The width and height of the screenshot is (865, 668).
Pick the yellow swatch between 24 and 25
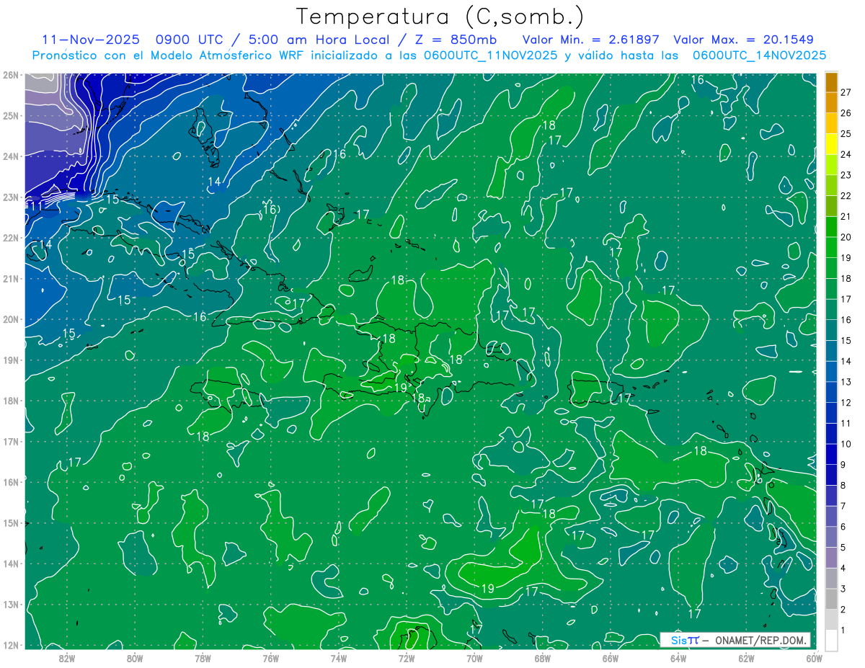(x=831, y=143)
